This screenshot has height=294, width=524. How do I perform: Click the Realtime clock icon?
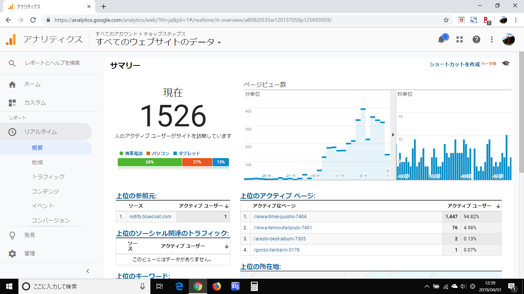12,132
